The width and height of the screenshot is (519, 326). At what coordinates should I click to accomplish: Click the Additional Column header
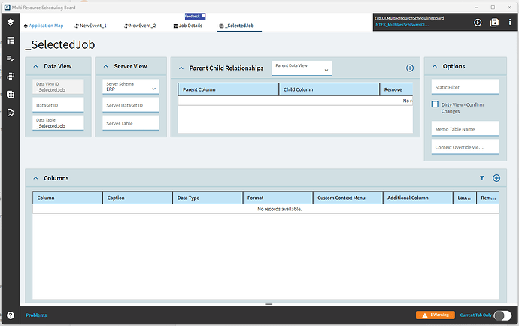(418, 198)
